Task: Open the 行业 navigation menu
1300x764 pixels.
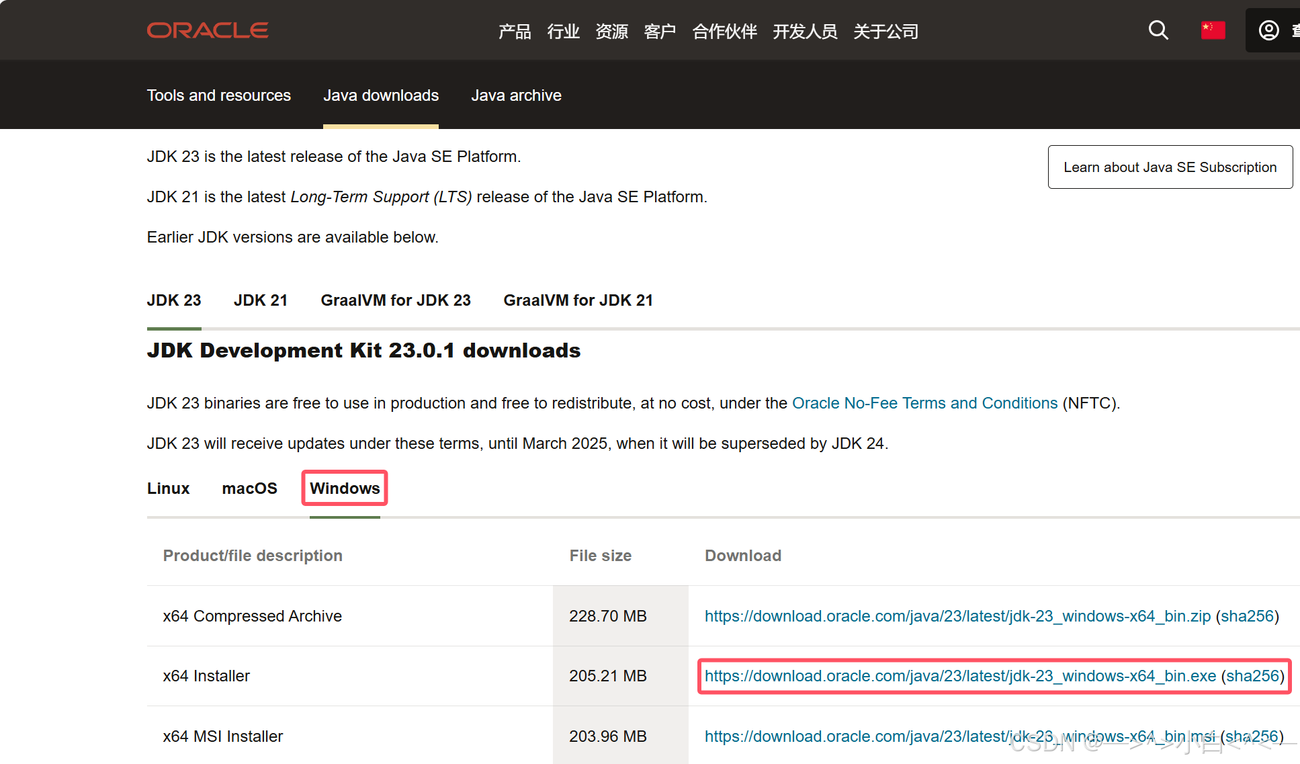Action: pyautogui.click(x=563, y=32)
